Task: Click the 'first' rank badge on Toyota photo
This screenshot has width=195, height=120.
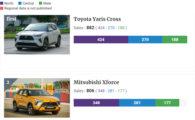Action: [11, 19]
